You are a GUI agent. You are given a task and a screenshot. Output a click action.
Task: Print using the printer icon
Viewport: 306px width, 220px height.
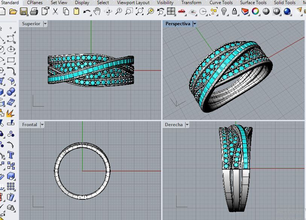(34, 12)
